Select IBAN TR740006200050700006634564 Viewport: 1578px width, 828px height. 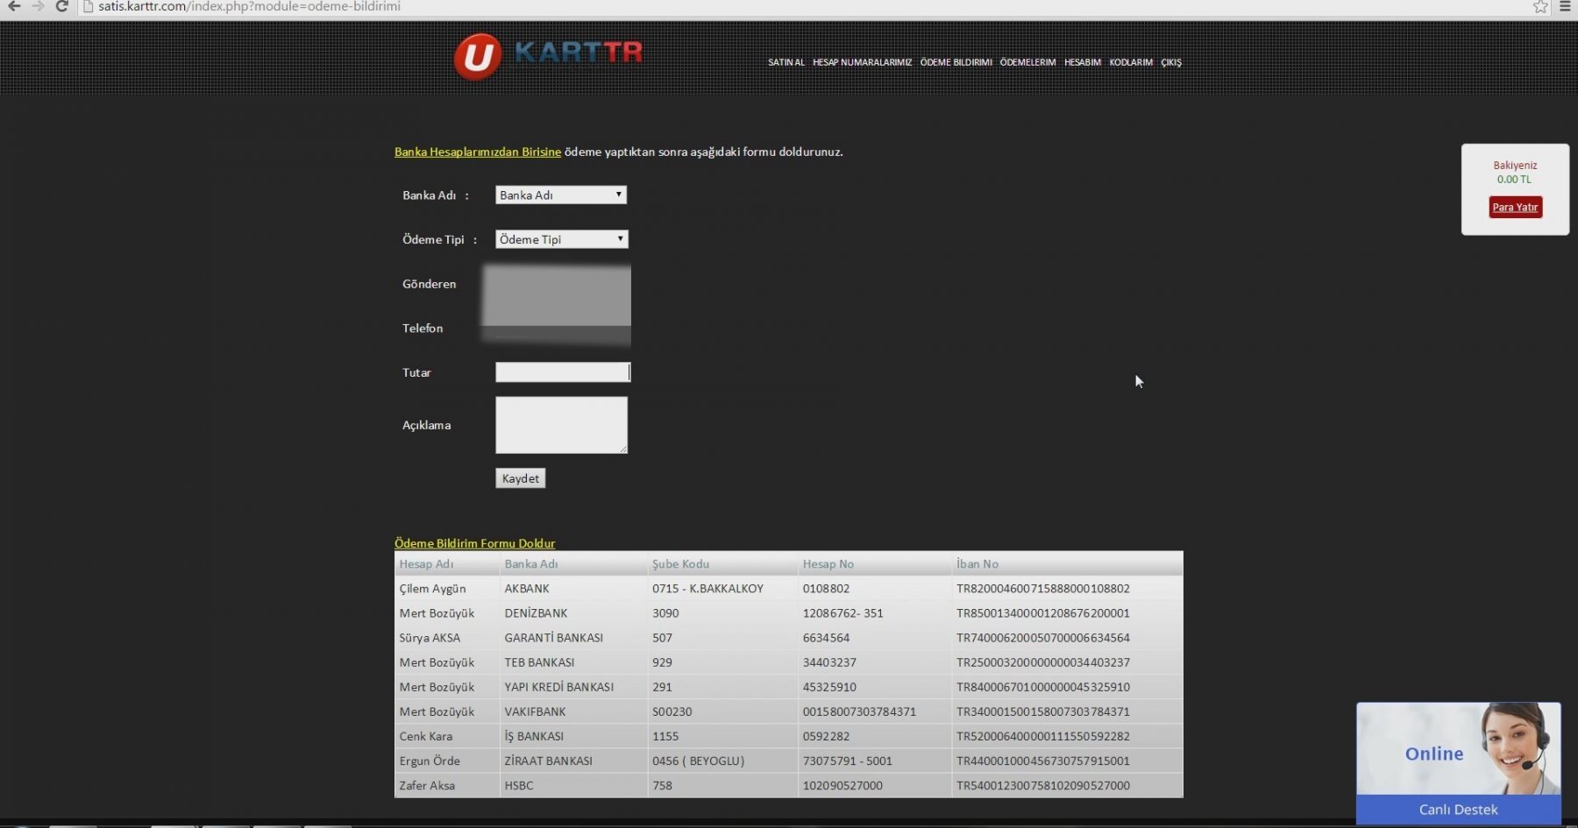click(x=1043, y=638)
